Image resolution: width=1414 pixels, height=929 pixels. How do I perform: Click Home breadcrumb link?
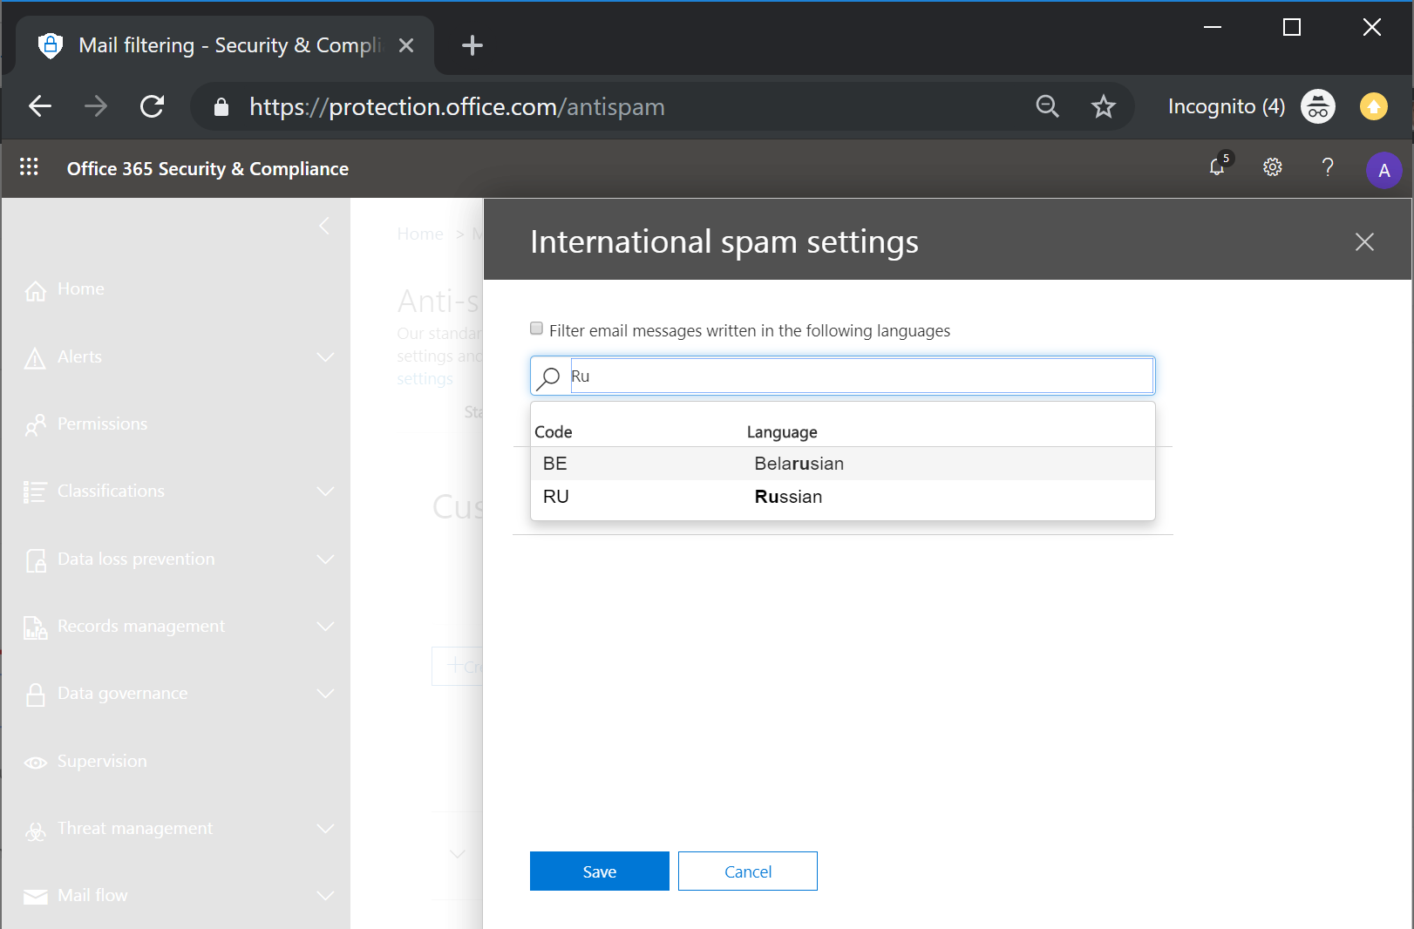[420, 234]
